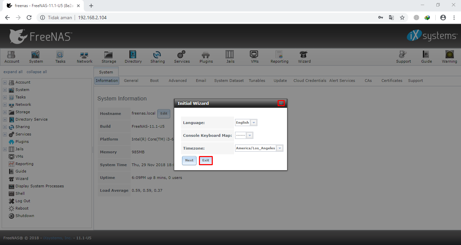Click the collapse all link
461x245 pixels.
[37, 72]
